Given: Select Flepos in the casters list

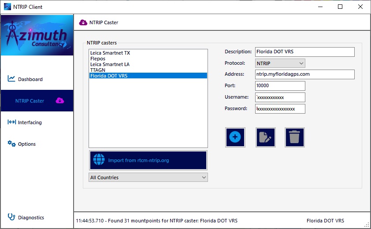Looking at the screenshot, I should coord(98,59).
